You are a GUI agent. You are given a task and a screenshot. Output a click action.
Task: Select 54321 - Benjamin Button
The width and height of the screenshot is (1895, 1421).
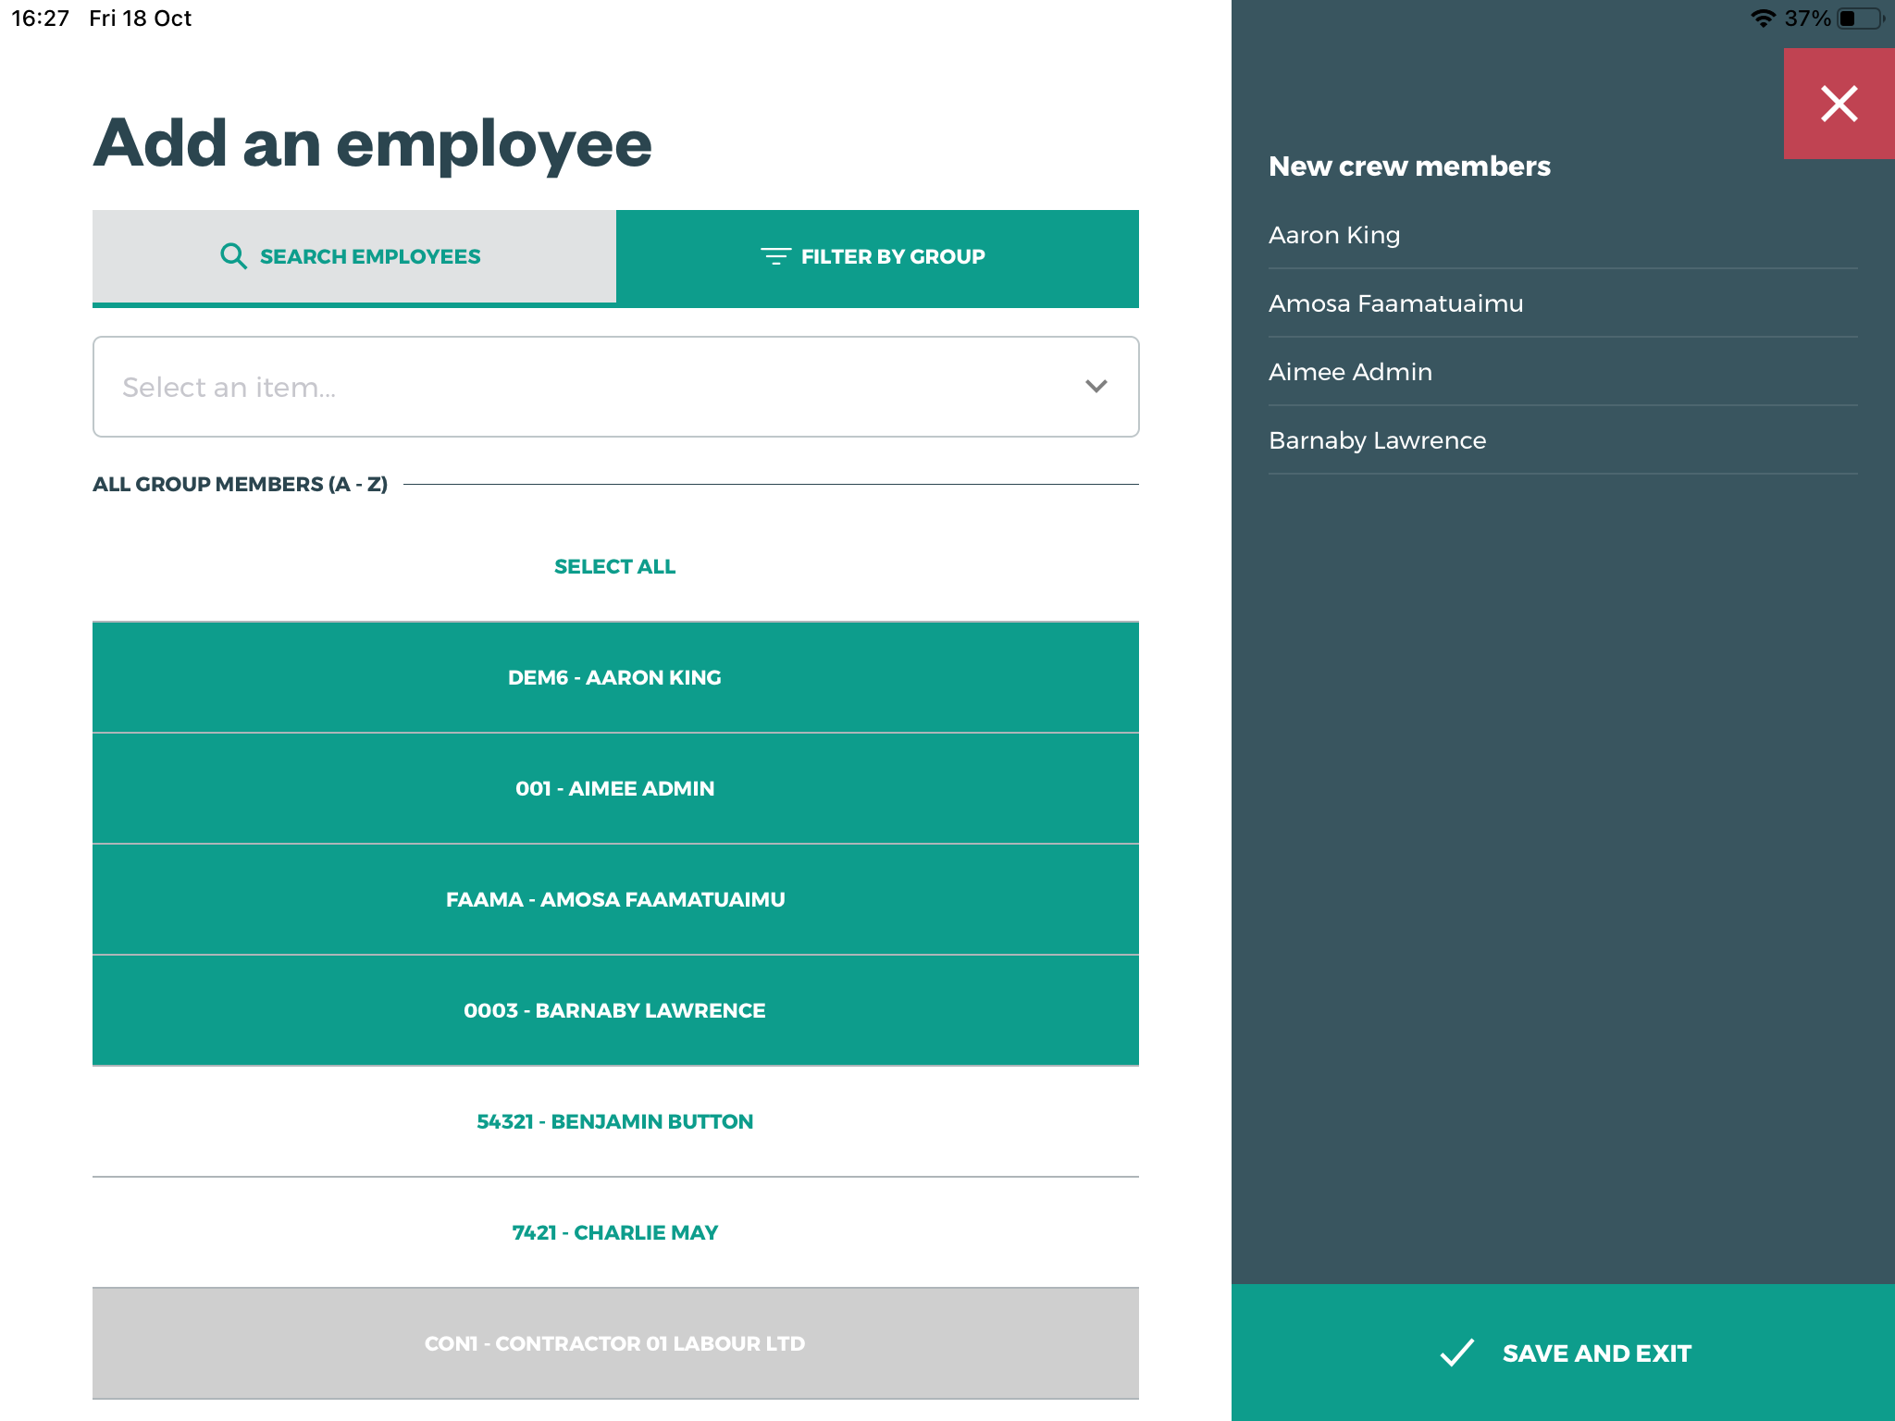coord(615,1121)
